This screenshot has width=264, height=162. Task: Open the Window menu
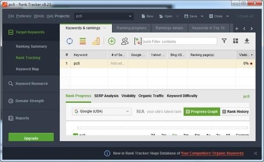(39, 16)
